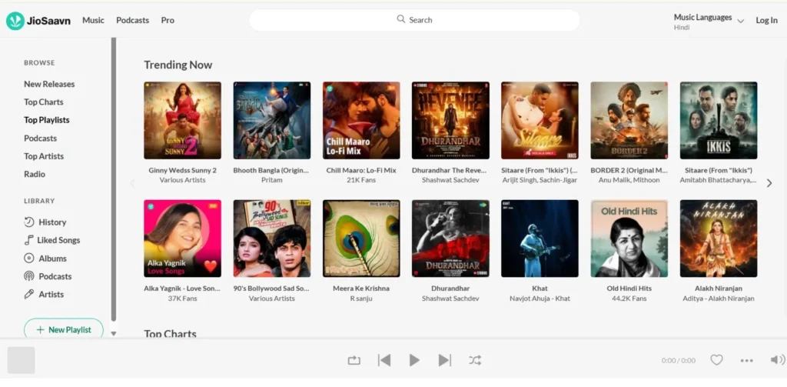Select Top Playlists in Browse
Viewport: 787px width, 387px height.
point(47,120)
